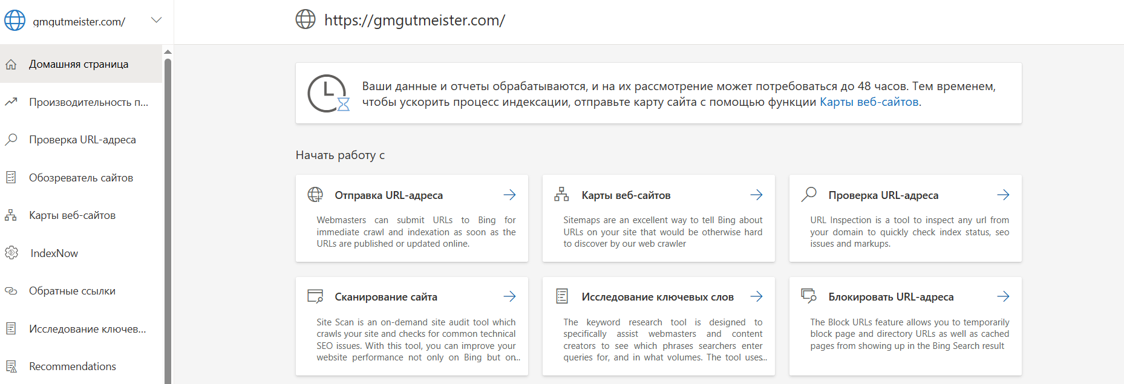Open Карты веб-сайтов in sidebar
Viewport: 1124px width, 384px height.
81,215
